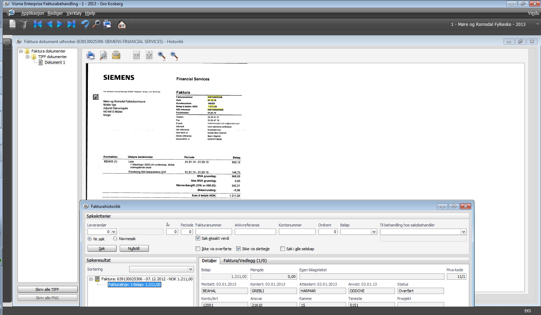Select Navnesøk radio button
The width and height of the screenshot is (541, 315).
115,239
